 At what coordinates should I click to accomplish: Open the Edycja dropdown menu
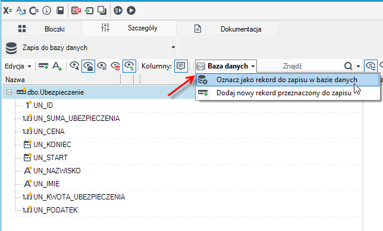click(18, 66)
